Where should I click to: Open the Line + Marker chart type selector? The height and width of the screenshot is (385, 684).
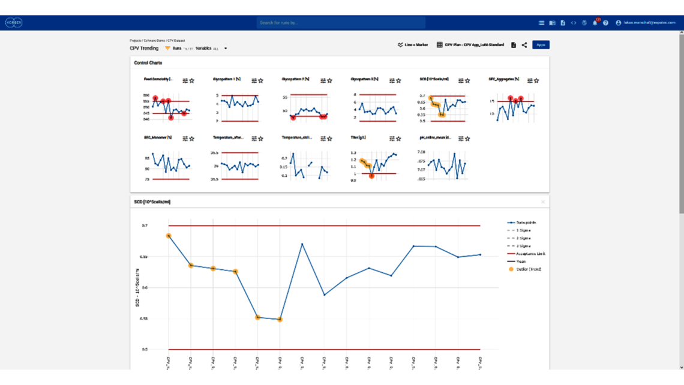413,45
